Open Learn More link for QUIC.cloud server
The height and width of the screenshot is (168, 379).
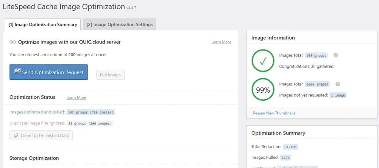221,42
